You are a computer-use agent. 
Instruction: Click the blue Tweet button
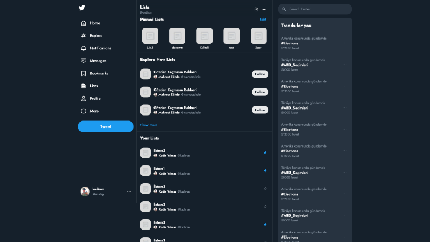pyautogui.click(x=106, y=126)
